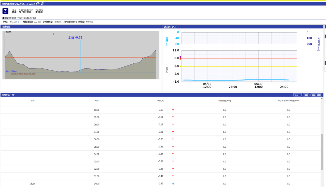Click the red rising arrow in 07:00 row
The width and height of the screenshot is (326, 188).
point(173,132)
